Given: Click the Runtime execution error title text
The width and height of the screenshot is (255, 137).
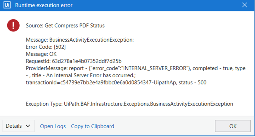Looking at the screenshot, I should [x=44, y=5].
